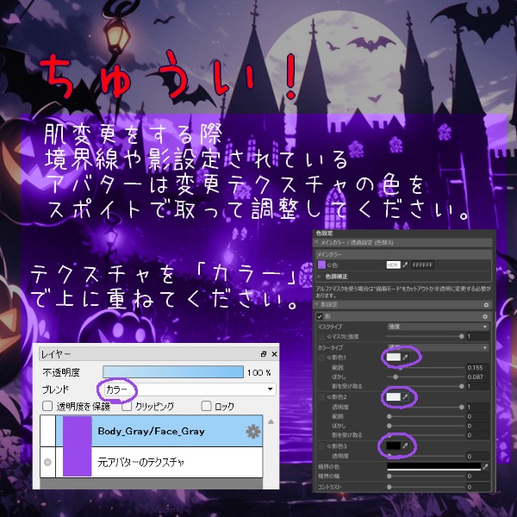
Task: Click the eyedropper for 境界の色
Action: coord(485,466)
